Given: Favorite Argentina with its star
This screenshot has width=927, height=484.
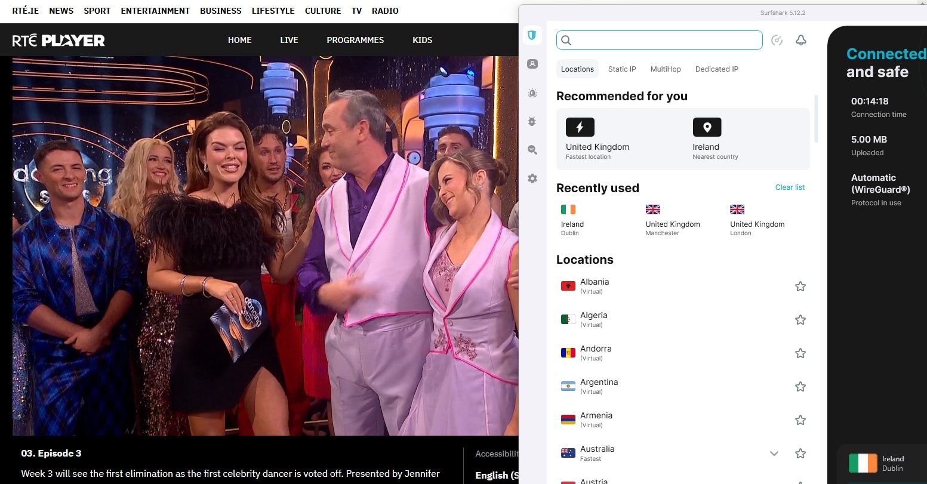Looking at the screenshot, I should coord(800,387).
